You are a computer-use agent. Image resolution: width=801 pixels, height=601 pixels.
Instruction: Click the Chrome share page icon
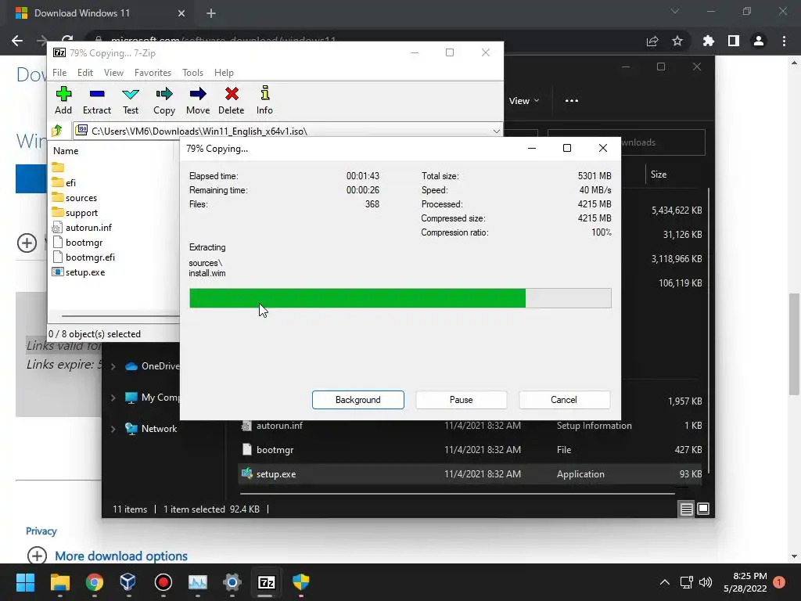[652, 41]
